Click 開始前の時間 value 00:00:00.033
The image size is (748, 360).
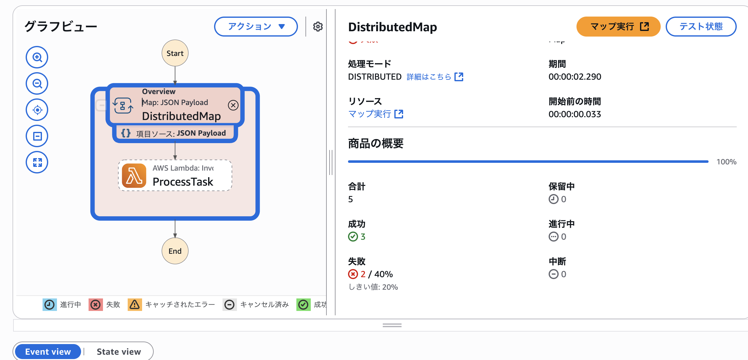pos(575,114)
